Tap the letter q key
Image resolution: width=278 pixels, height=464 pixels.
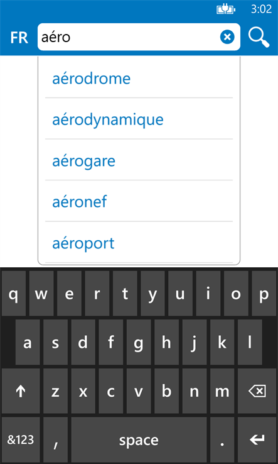(x=14, y=294)
